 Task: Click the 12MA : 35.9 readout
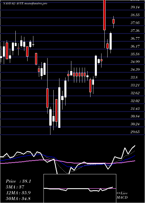[x=18, y=193]
